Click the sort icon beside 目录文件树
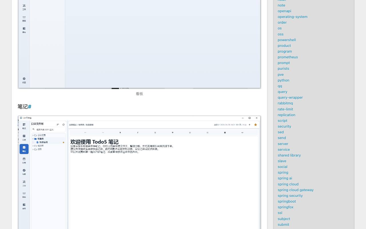 point(58,125)
